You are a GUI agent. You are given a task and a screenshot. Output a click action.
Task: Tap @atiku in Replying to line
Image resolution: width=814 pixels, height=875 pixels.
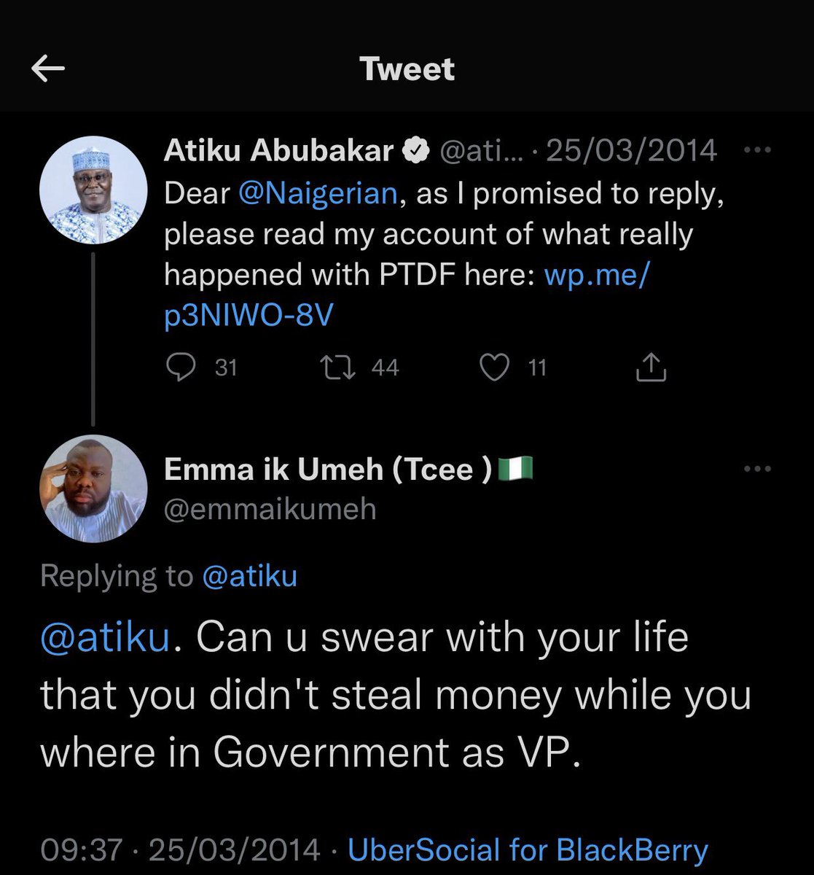[x=249, y=576]
